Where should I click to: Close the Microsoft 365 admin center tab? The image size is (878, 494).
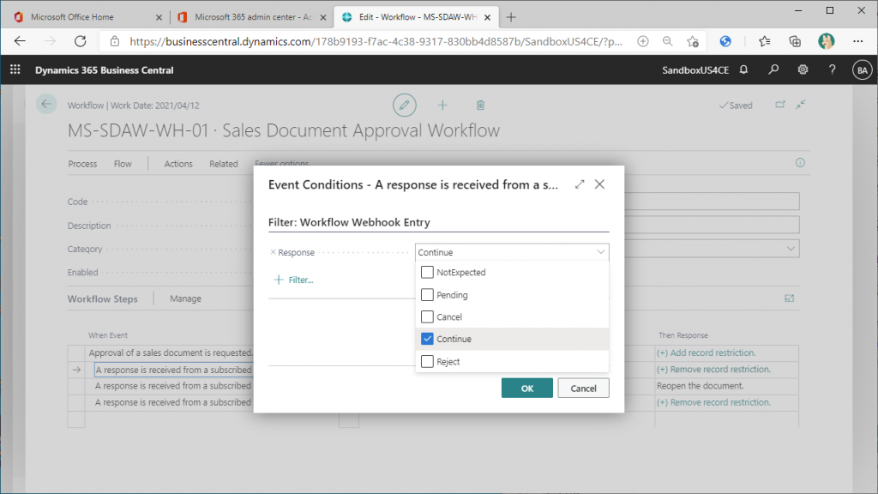pos(323,17)
